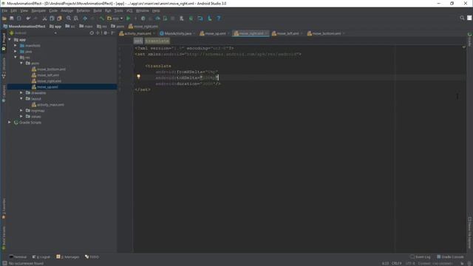This screenshot has height=266, width=473.
Task: Click the Sync Project with Gradle icon
Action: tap(191, 18)
